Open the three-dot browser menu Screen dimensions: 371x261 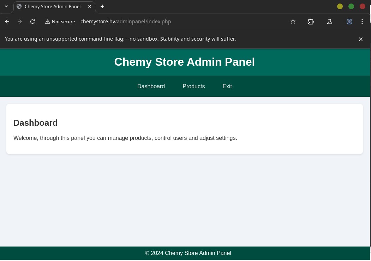362,22
